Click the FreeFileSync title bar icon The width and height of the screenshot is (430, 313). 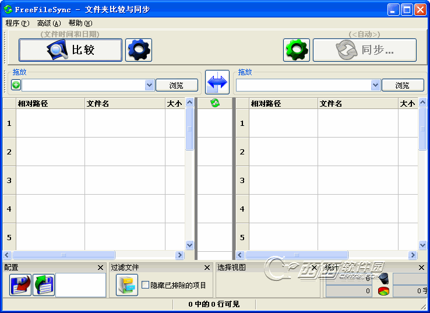tap(8, 9)
